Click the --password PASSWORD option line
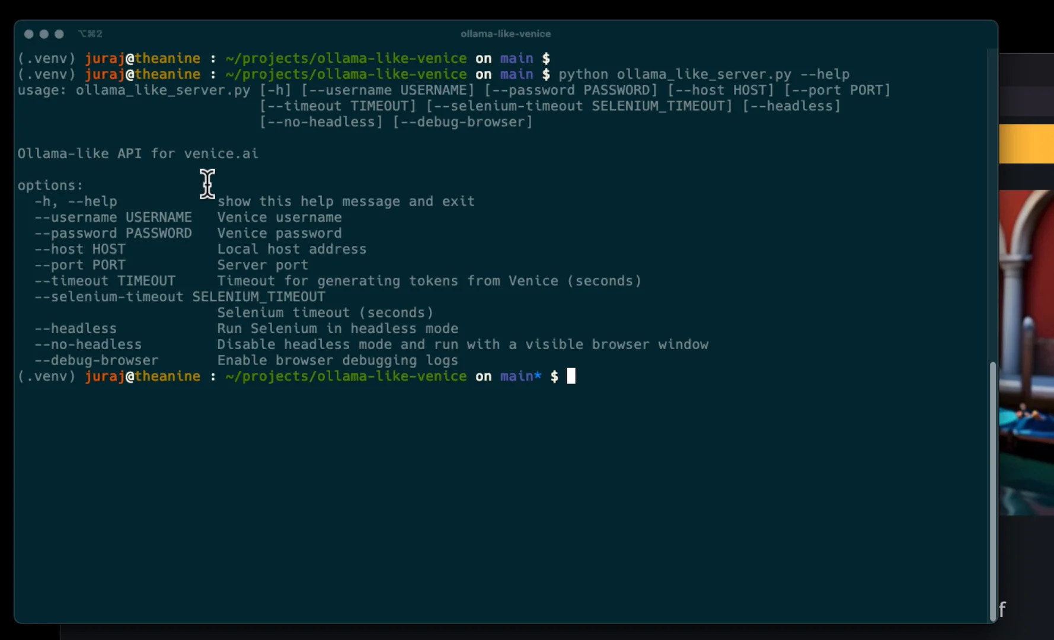 tap(113, 233)
